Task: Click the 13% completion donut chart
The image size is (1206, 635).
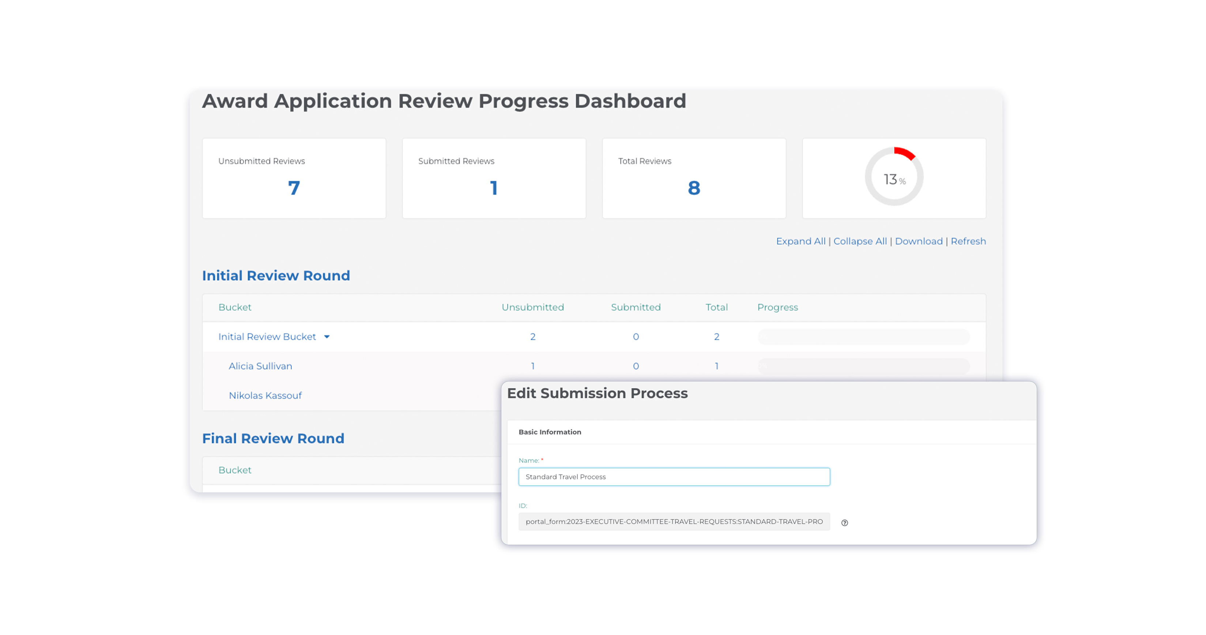Action: (894, 178)
